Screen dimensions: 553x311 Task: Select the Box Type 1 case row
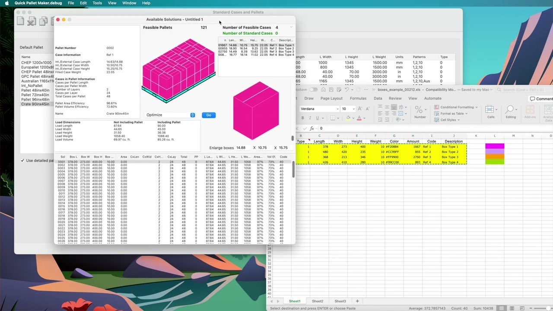pos(256,45)
